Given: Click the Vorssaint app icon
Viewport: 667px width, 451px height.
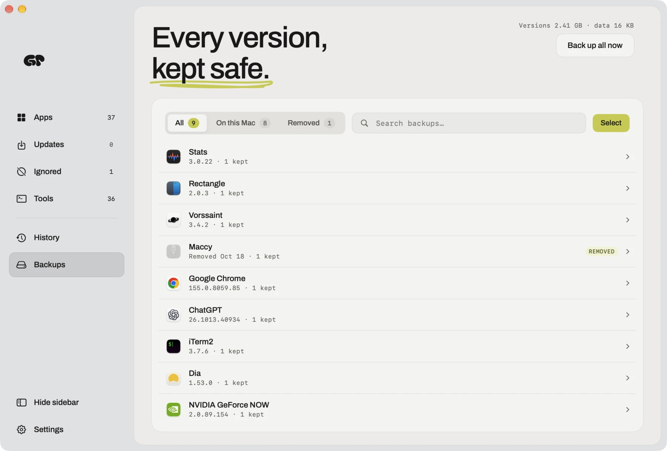Looking at the screenshot, I should [173, 220].
